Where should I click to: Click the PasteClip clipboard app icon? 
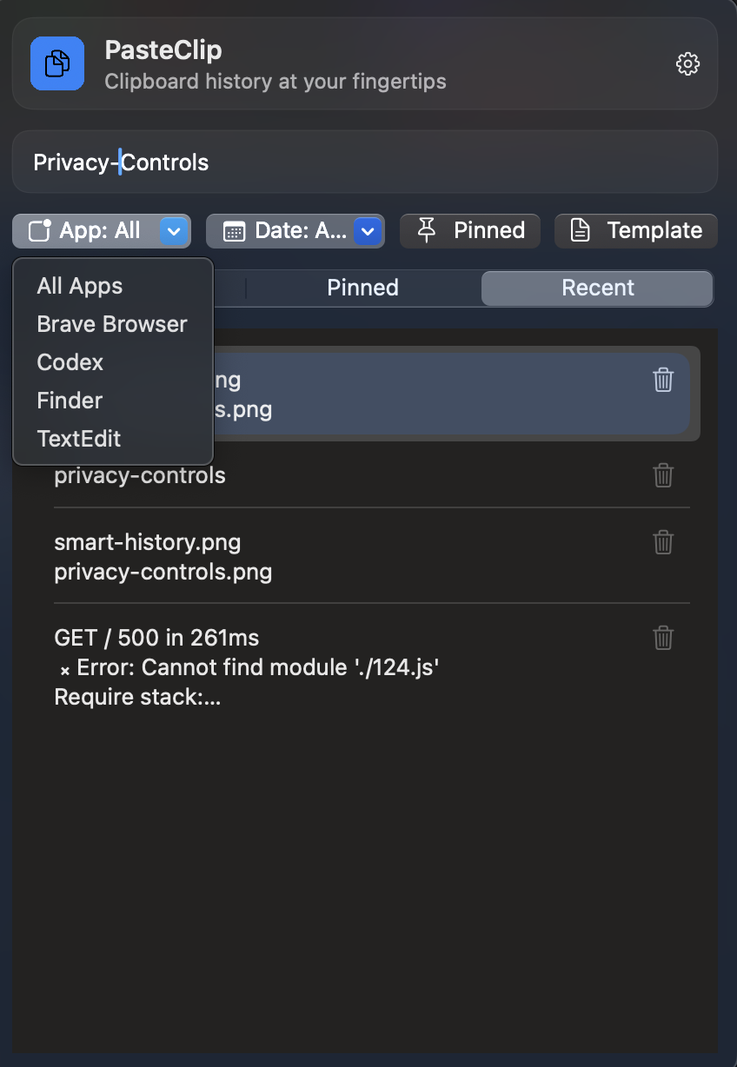[57, 63]
